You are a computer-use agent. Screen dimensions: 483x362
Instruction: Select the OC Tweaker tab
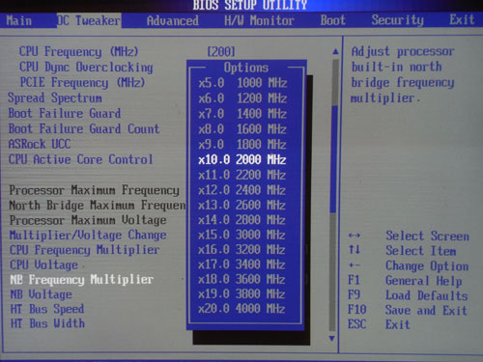click(89, 20)
